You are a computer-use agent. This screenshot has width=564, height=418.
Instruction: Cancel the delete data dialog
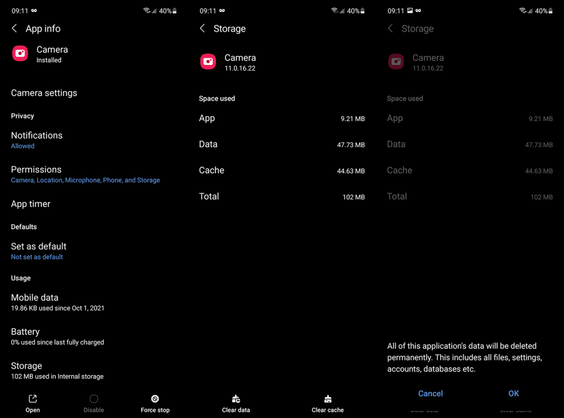tap(430, 394)
